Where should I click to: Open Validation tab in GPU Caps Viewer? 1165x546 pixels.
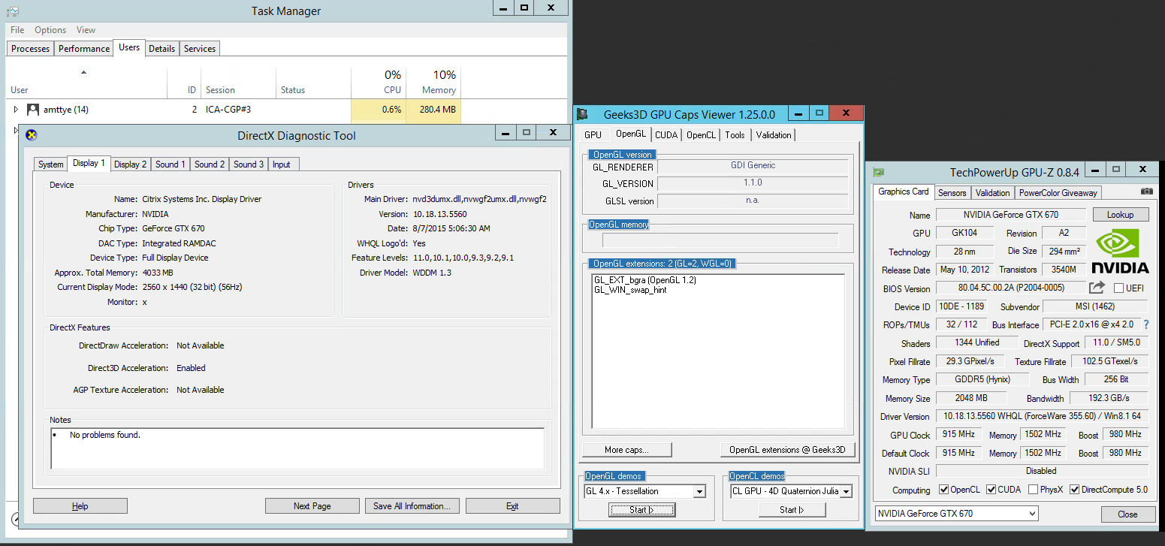[774, 135]
